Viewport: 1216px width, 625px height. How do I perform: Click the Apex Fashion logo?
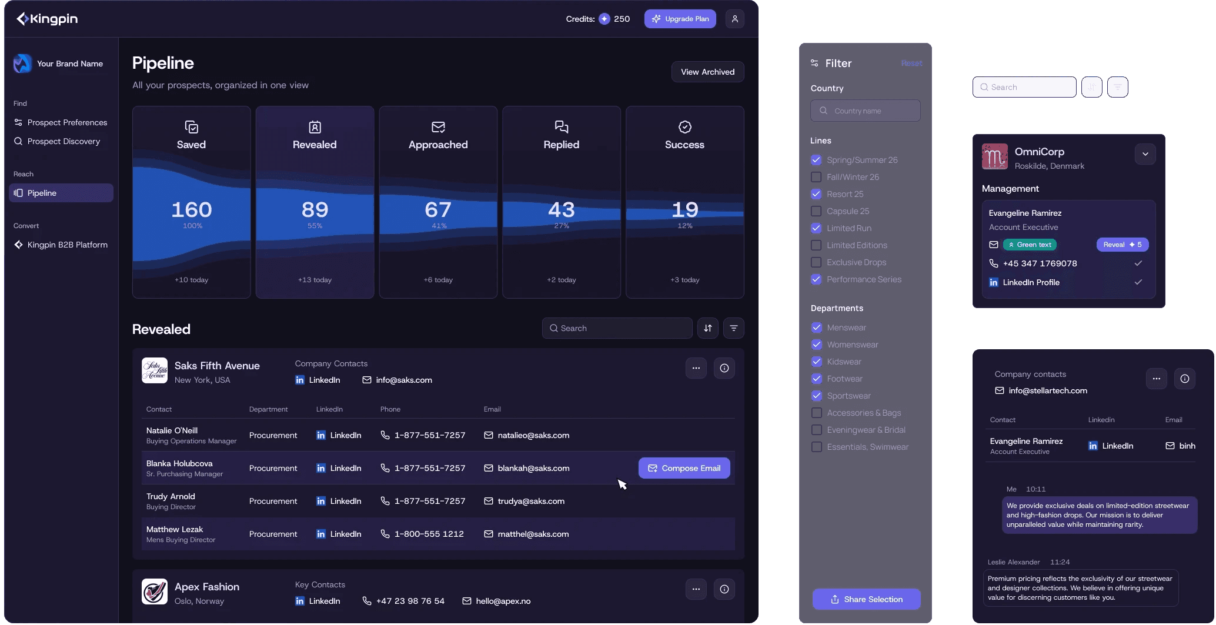pos(155,591)
